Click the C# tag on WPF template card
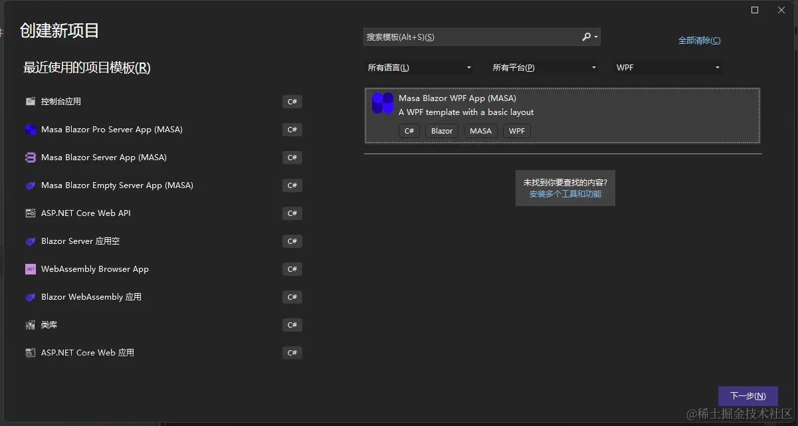 tap(409, 131)
